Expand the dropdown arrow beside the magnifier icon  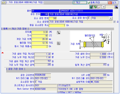[x=104, y=7]
